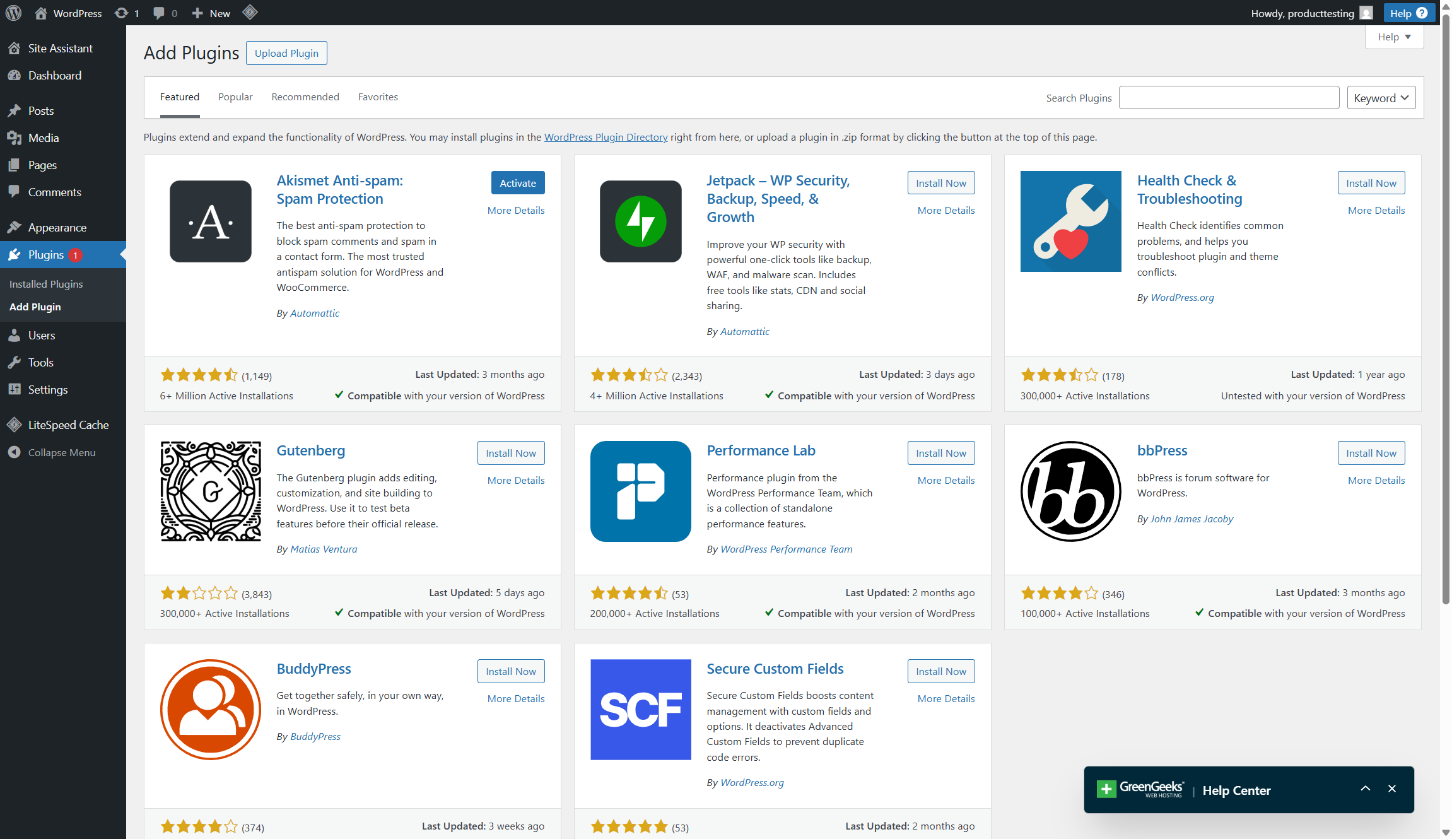Close the GreenGeeks Help Center widget
The height and width of the screenshot is (839, 1452).
click(1392, 789)
